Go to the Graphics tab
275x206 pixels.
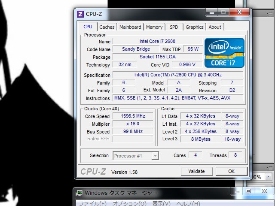(x=194, y=27)
